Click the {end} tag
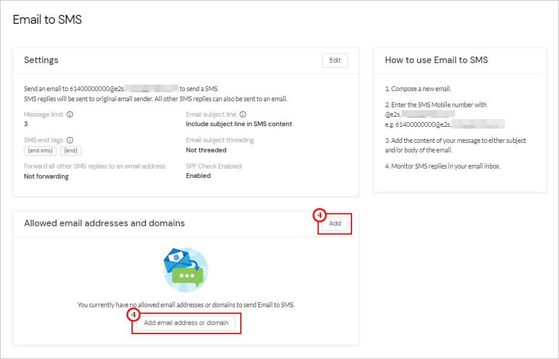The width and height of the screenshot is (559, 359). 71,151
